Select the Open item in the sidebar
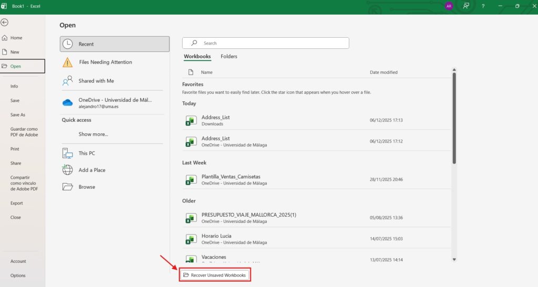538x287 pixels. [x=22, y=66]
